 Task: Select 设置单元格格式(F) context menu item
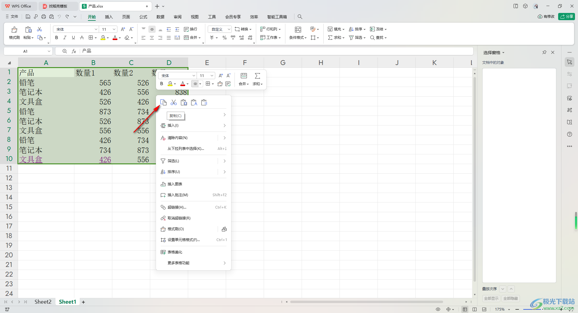pyautogui.click(x=193, y=240)
